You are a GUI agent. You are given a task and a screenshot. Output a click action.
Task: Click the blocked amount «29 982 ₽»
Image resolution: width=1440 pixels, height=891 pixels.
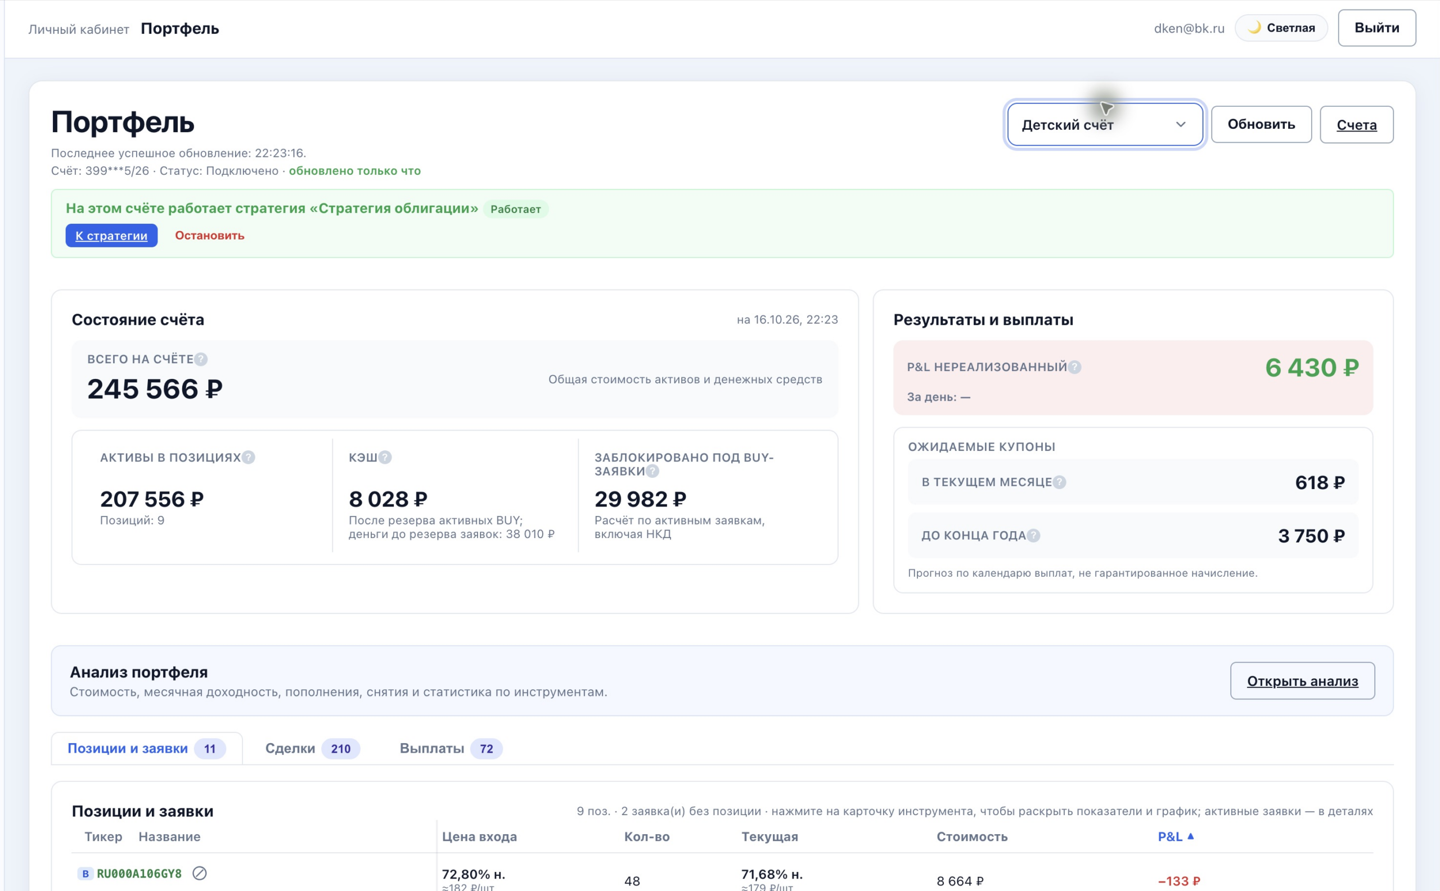coord(640,499)
